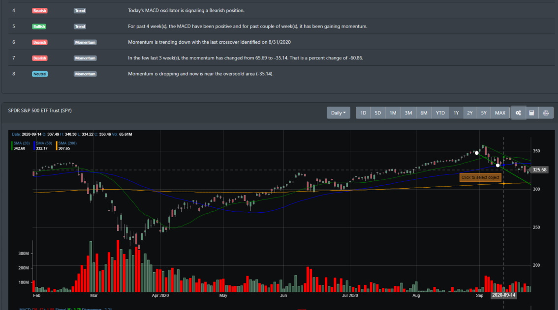Click 'Today's MACD oscillator is signaling' text
Screen dimensions: 558x310
click(186, 11)
